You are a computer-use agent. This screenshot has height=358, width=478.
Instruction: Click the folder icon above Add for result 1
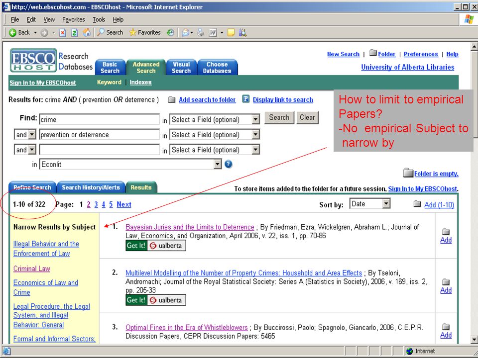(446, 232)
